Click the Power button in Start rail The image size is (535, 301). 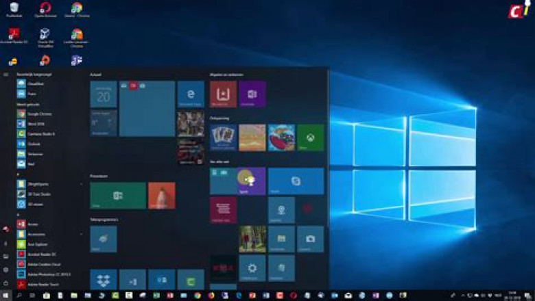(5, 283)
